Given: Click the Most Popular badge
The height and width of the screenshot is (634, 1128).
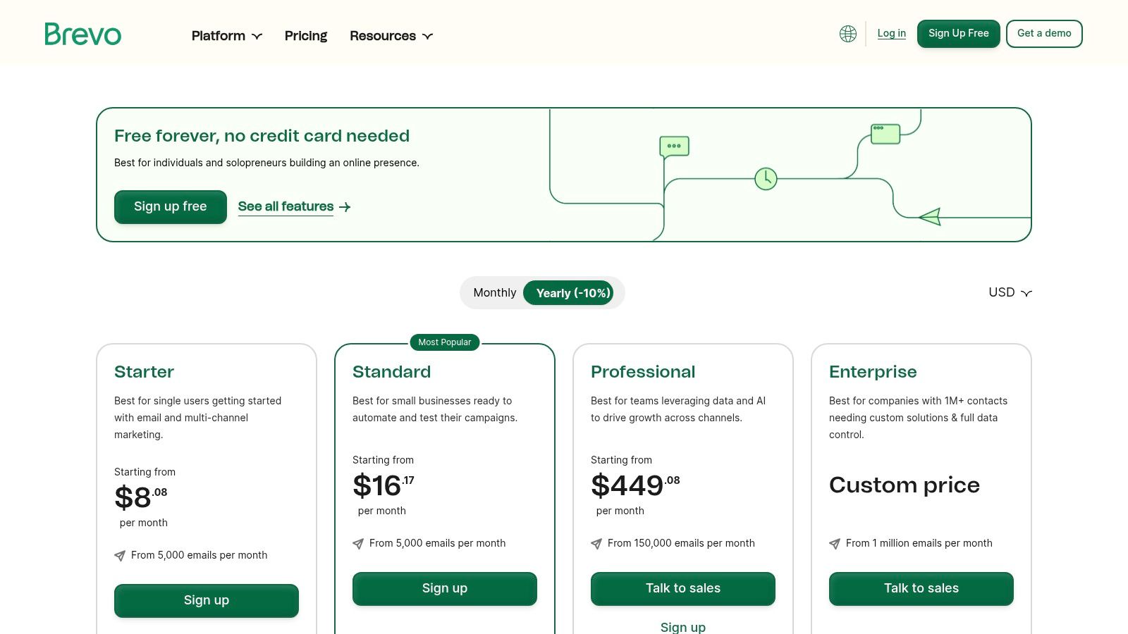Looking at the screenshot, I should (444, 342).
